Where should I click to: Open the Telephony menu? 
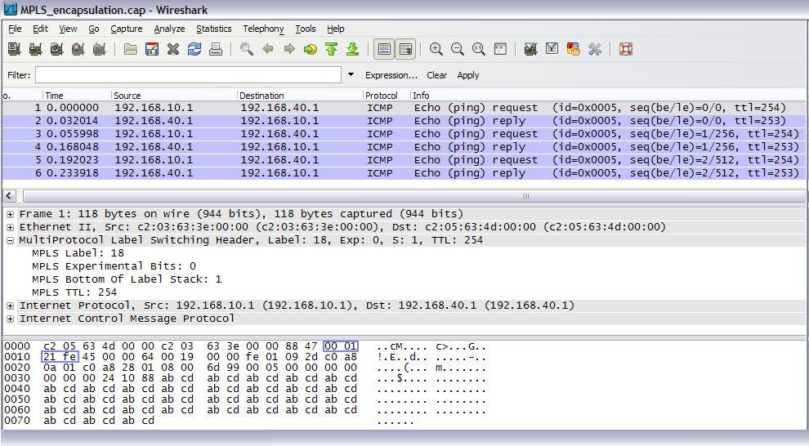263,29
